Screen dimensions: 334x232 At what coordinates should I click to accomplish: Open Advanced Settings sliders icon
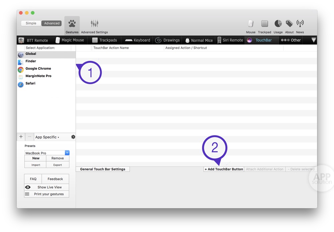tap(95, 24)
